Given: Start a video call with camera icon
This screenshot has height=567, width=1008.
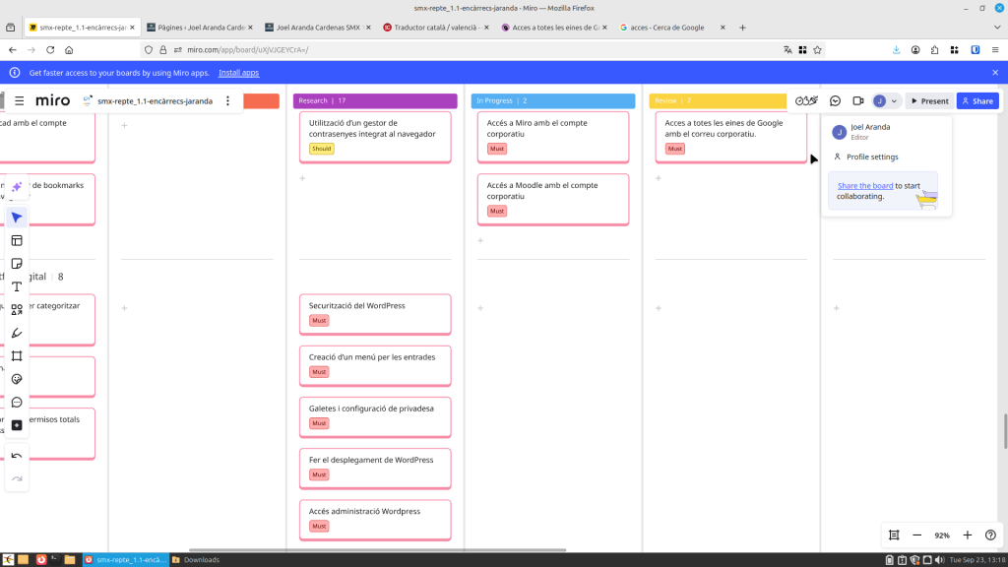Looking at the screenshot, I should (x=857, y=100).
